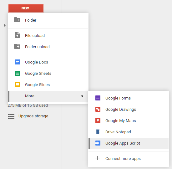Expand the More submenu chevron
Viewport: 172px width, 169px height.
click(82, 96)
